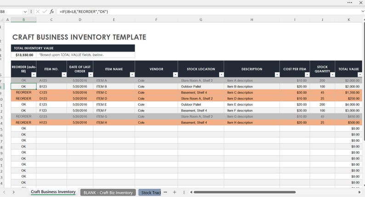Select $30.00 cost in ITEM F row
365x197 pixels.
pos(295,110)
